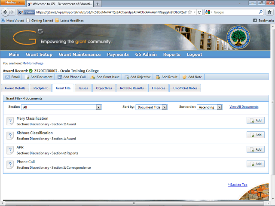Switch to the Recipient tab

point(40,88)
